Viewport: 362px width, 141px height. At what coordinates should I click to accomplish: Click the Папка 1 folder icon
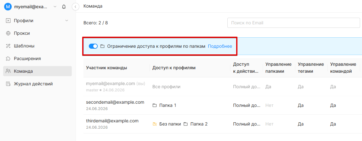(x=155, y=106)
